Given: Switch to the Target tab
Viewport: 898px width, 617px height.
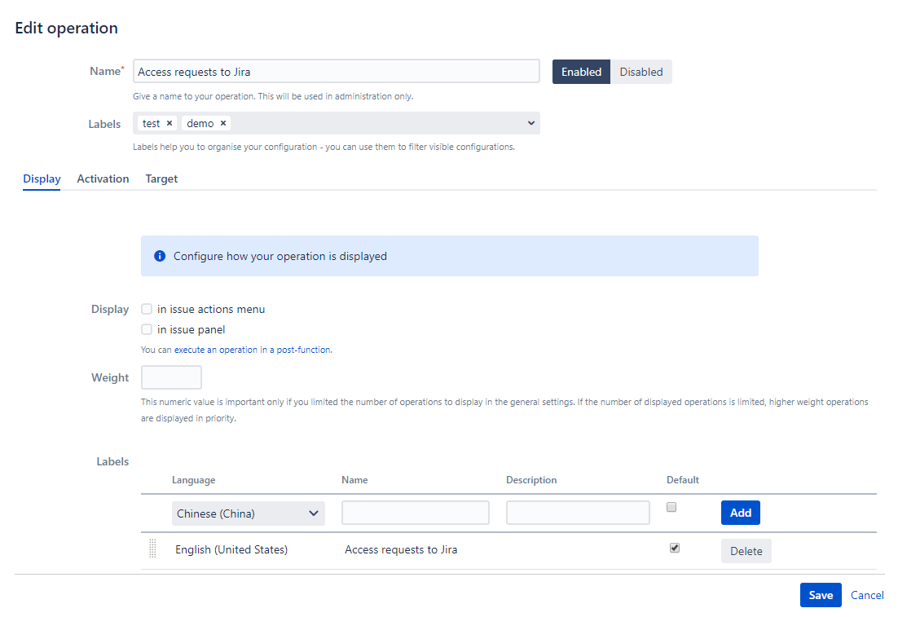Looking at the screenshot, I should [x=161, y=178].
